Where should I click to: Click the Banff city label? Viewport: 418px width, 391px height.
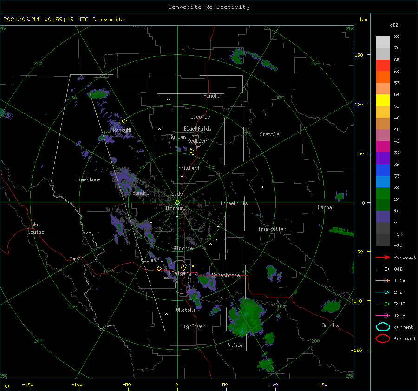point(77,259)
